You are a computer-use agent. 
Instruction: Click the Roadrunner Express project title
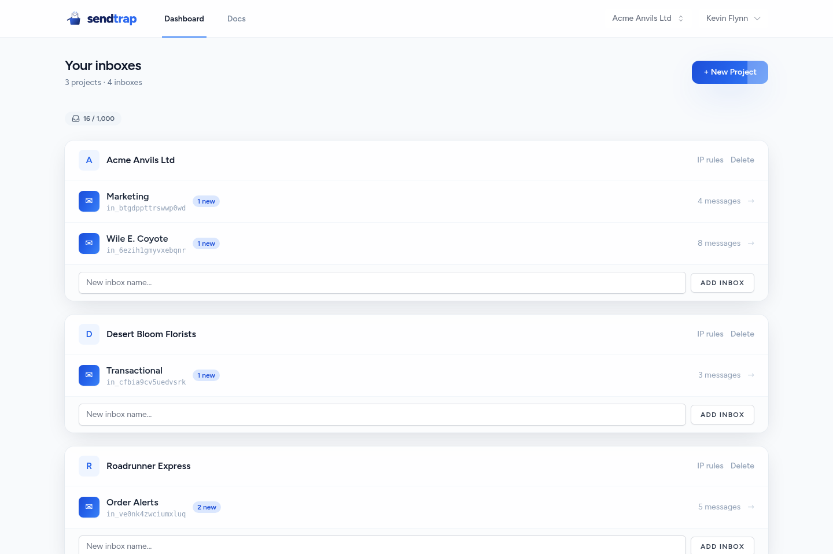tap(149, 466)
